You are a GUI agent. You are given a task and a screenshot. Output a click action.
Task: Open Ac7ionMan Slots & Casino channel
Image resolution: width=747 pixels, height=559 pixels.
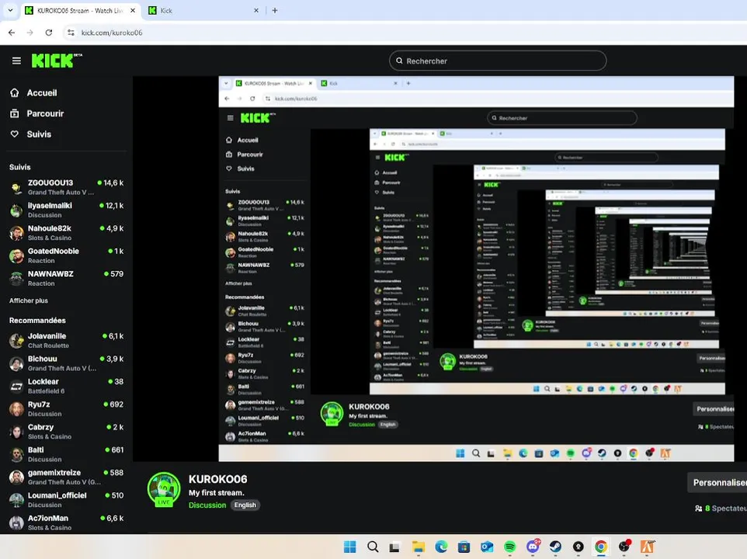[66, 523]
